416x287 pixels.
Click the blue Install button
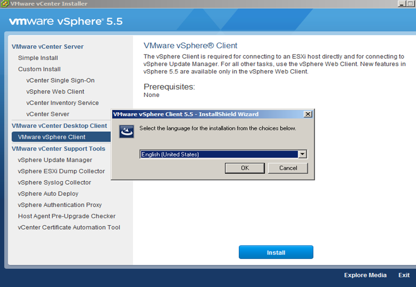click(276, 252)
